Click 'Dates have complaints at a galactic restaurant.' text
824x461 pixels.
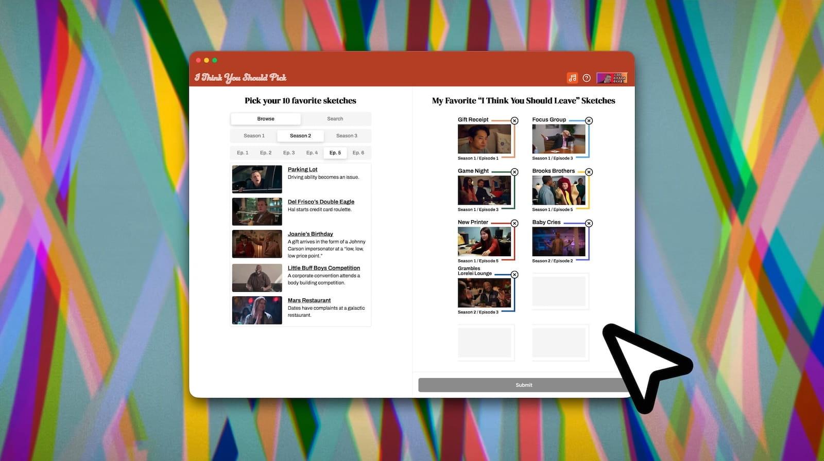click(326, 312)
